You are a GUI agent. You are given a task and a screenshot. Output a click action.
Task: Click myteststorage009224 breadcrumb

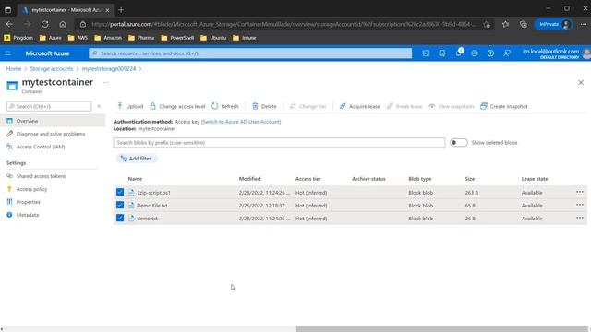(109, 69)
